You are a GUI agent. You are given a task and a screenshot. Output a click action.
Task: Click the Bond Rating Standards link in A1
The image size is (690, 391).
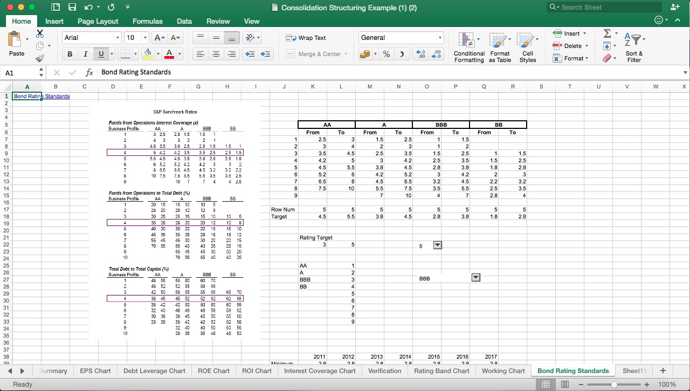point(42,96)
